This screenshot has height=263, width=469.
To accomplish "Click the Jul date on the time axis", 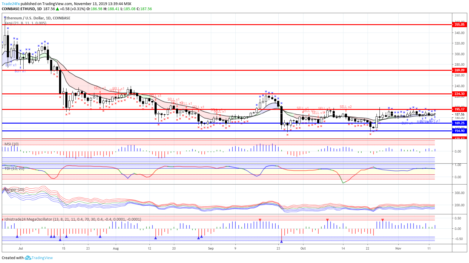I will tap(21, 248).
